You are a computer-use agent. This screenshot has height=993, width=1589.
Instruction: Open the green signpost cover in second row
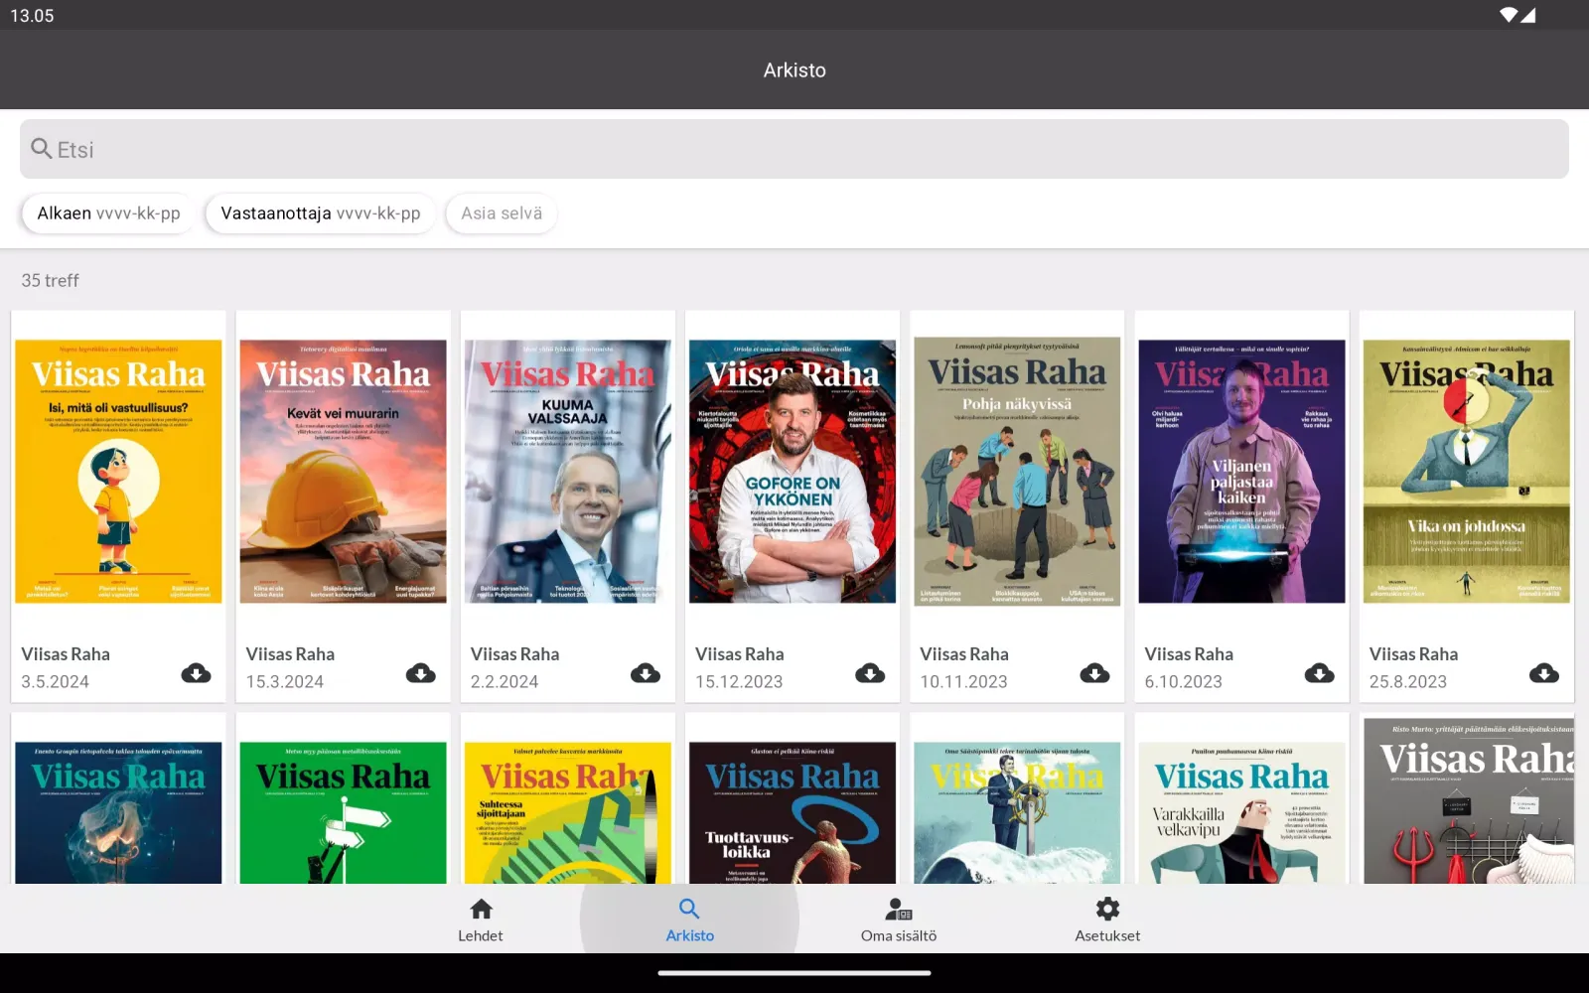click(343, 812)
